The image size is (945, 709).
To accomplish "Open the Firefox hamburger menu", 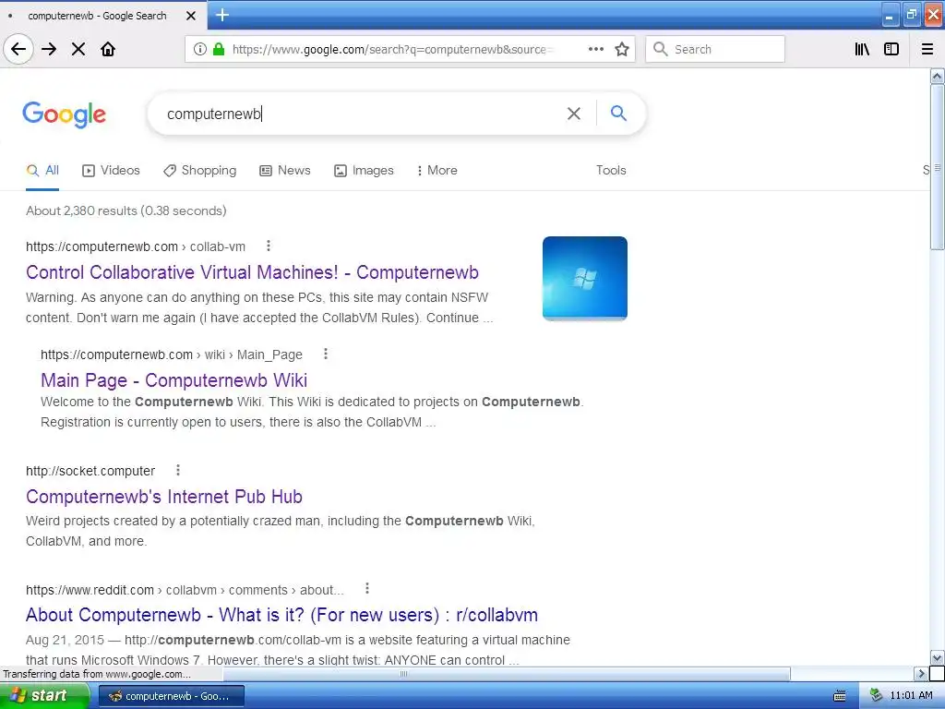I will pos(927,49).
